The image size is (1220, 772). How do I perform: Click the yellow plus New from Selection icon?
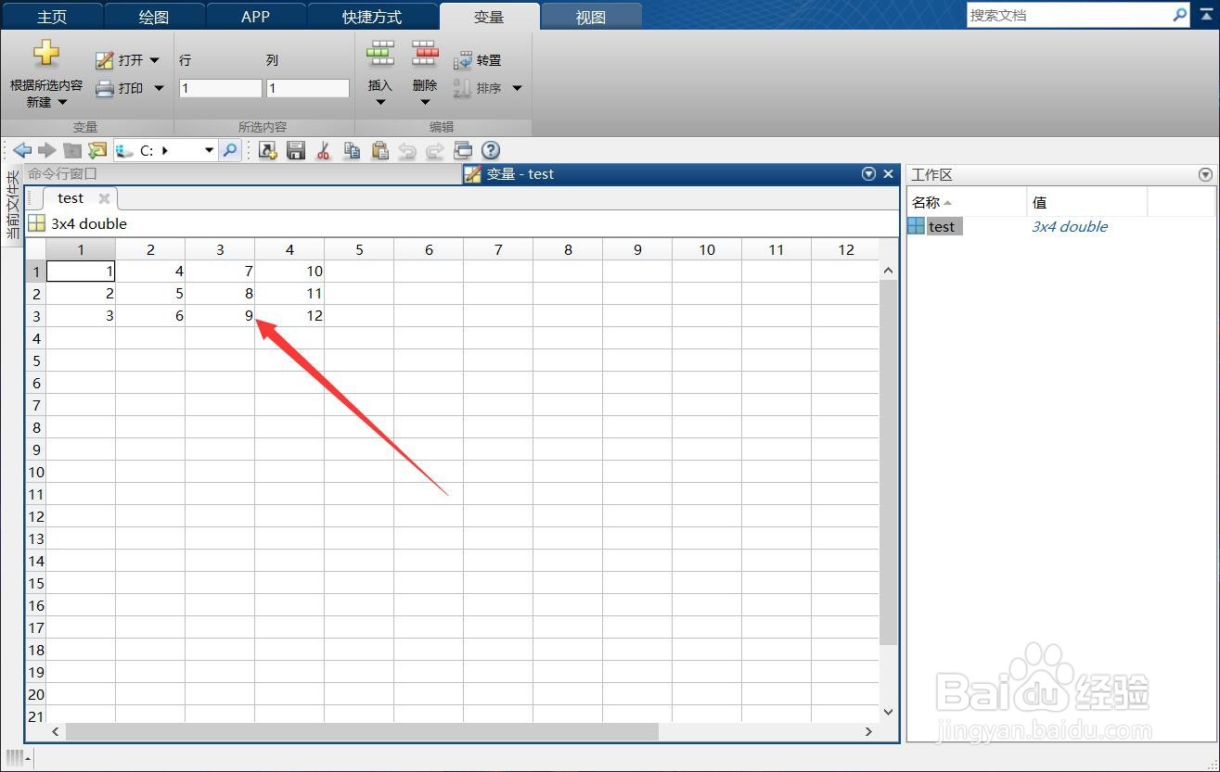pos(46,54)
